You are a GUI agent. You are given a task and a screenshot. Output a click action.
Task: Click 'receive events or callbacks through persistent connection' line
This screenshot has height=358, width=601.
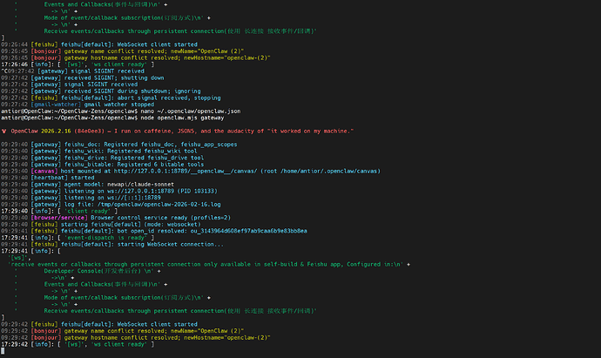209,264
